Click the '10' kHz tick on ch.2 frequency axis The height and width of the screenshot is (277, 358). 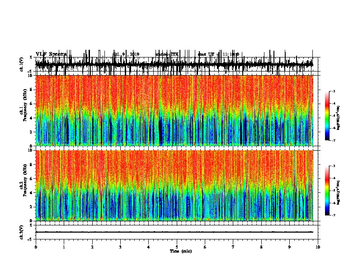(31, 150)
